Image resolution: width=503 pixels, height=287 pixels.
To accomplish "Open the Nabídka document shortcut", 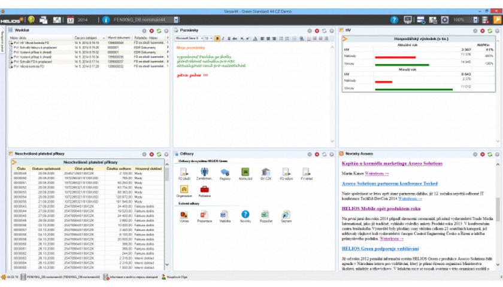I will [x=225, y=216].
